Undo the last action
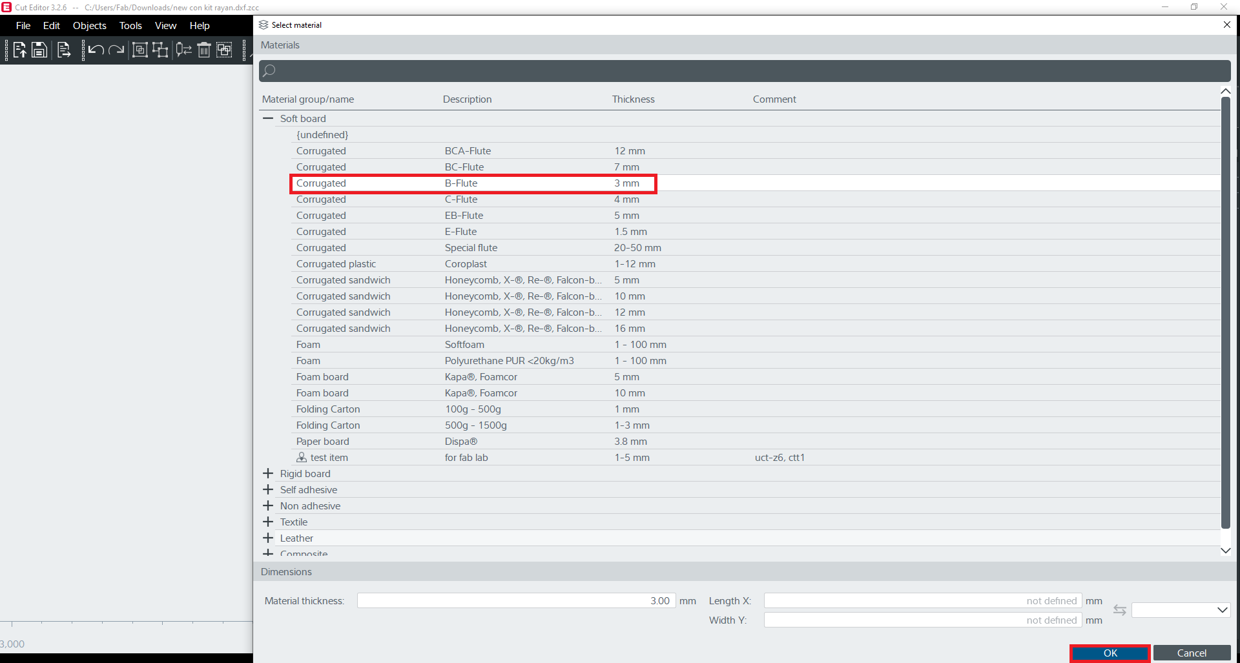The height and width of the screenshot is (663, 1240). (x=96, y=50)
